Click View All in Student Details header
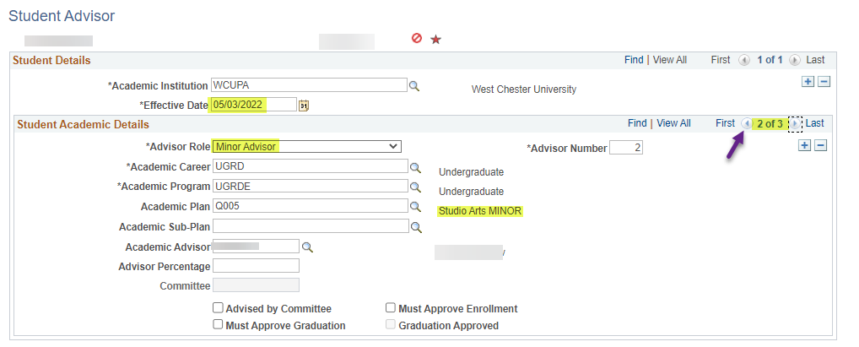 tap(670, 60)
